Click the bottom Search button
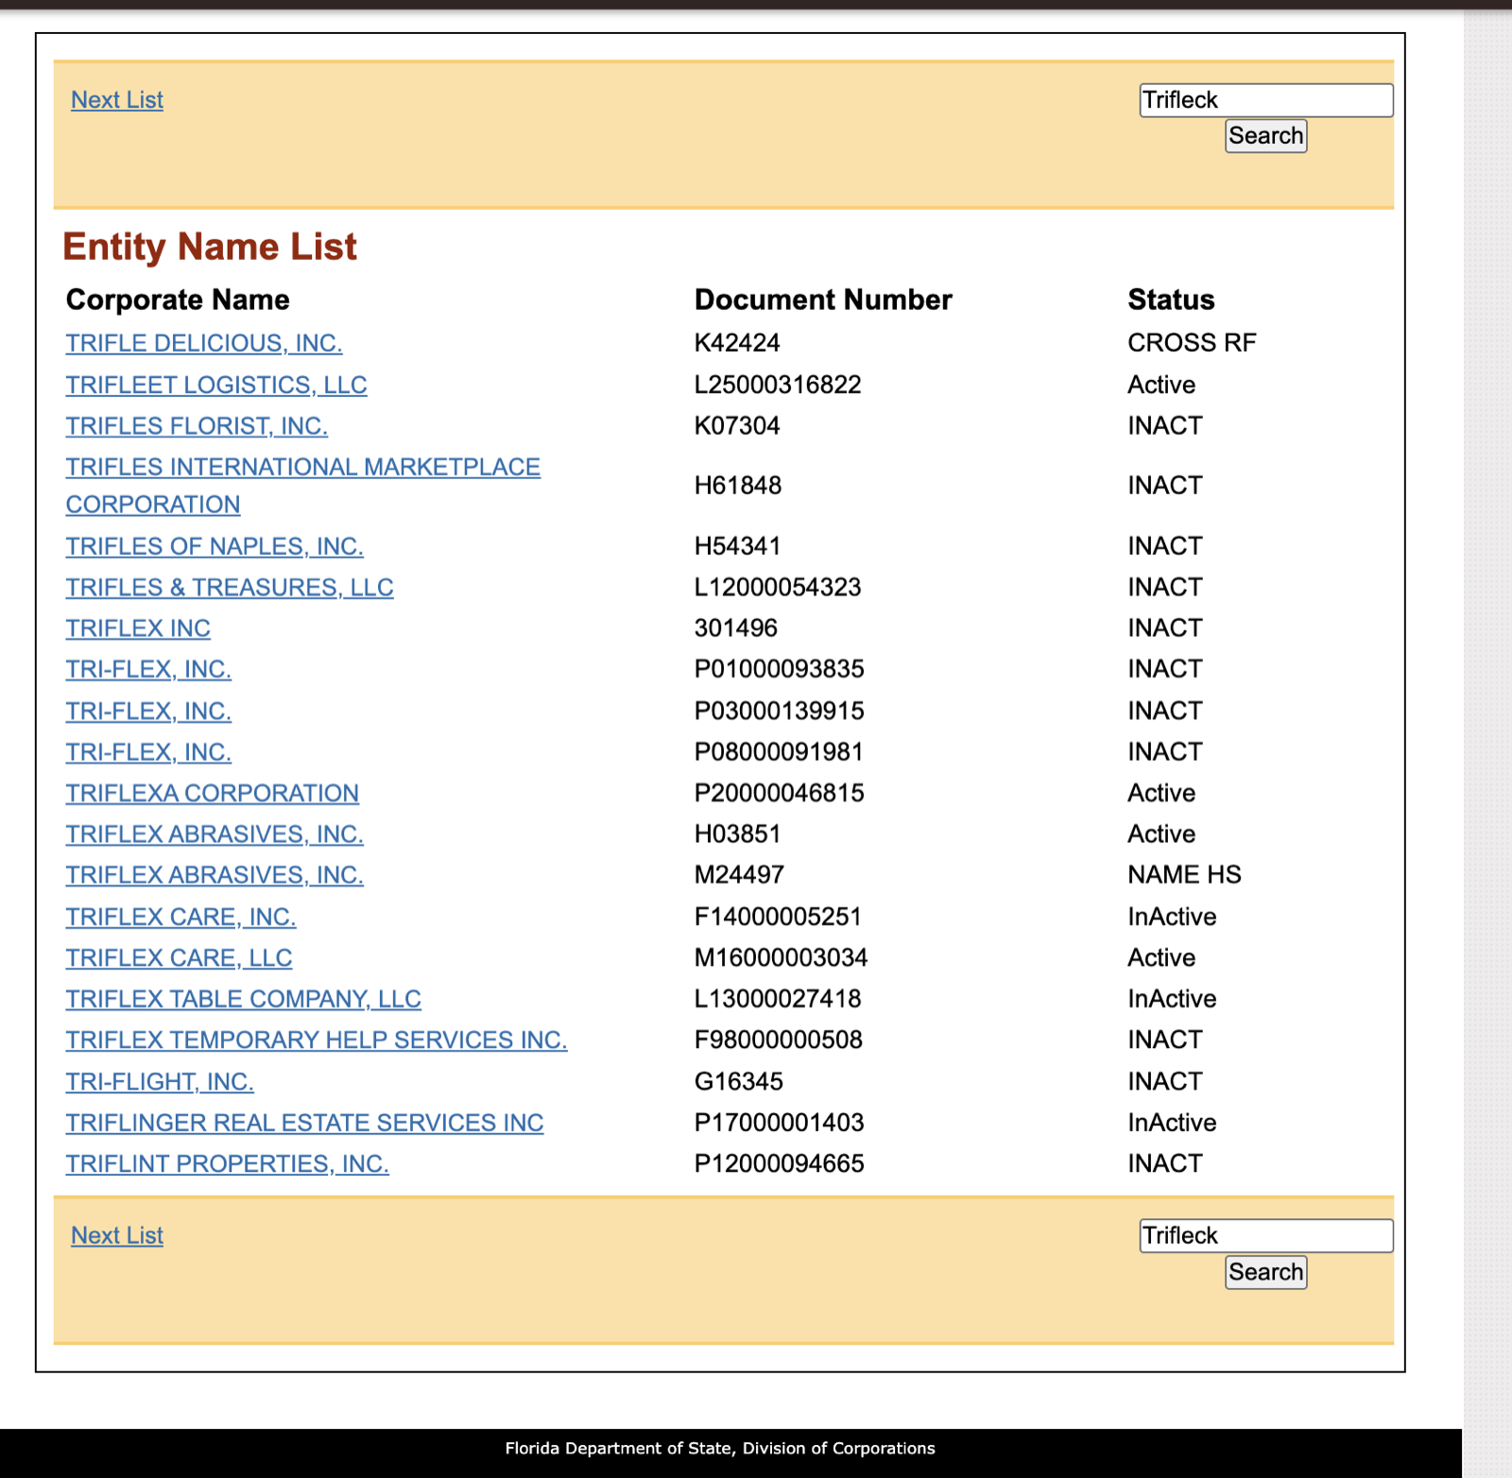The height and width of the screenshot is (1478, 1512). [x=1266, y=1272]
